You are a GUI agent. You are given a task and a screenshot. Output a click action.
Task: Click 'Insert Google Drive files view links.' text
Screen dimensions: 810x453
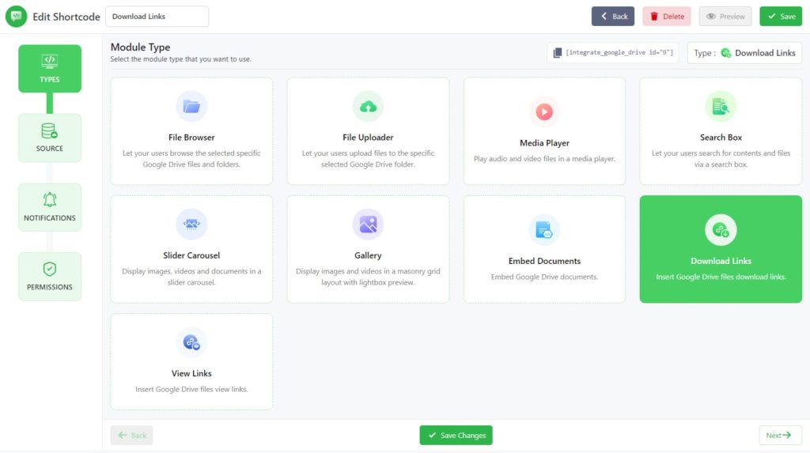(191, 389)
